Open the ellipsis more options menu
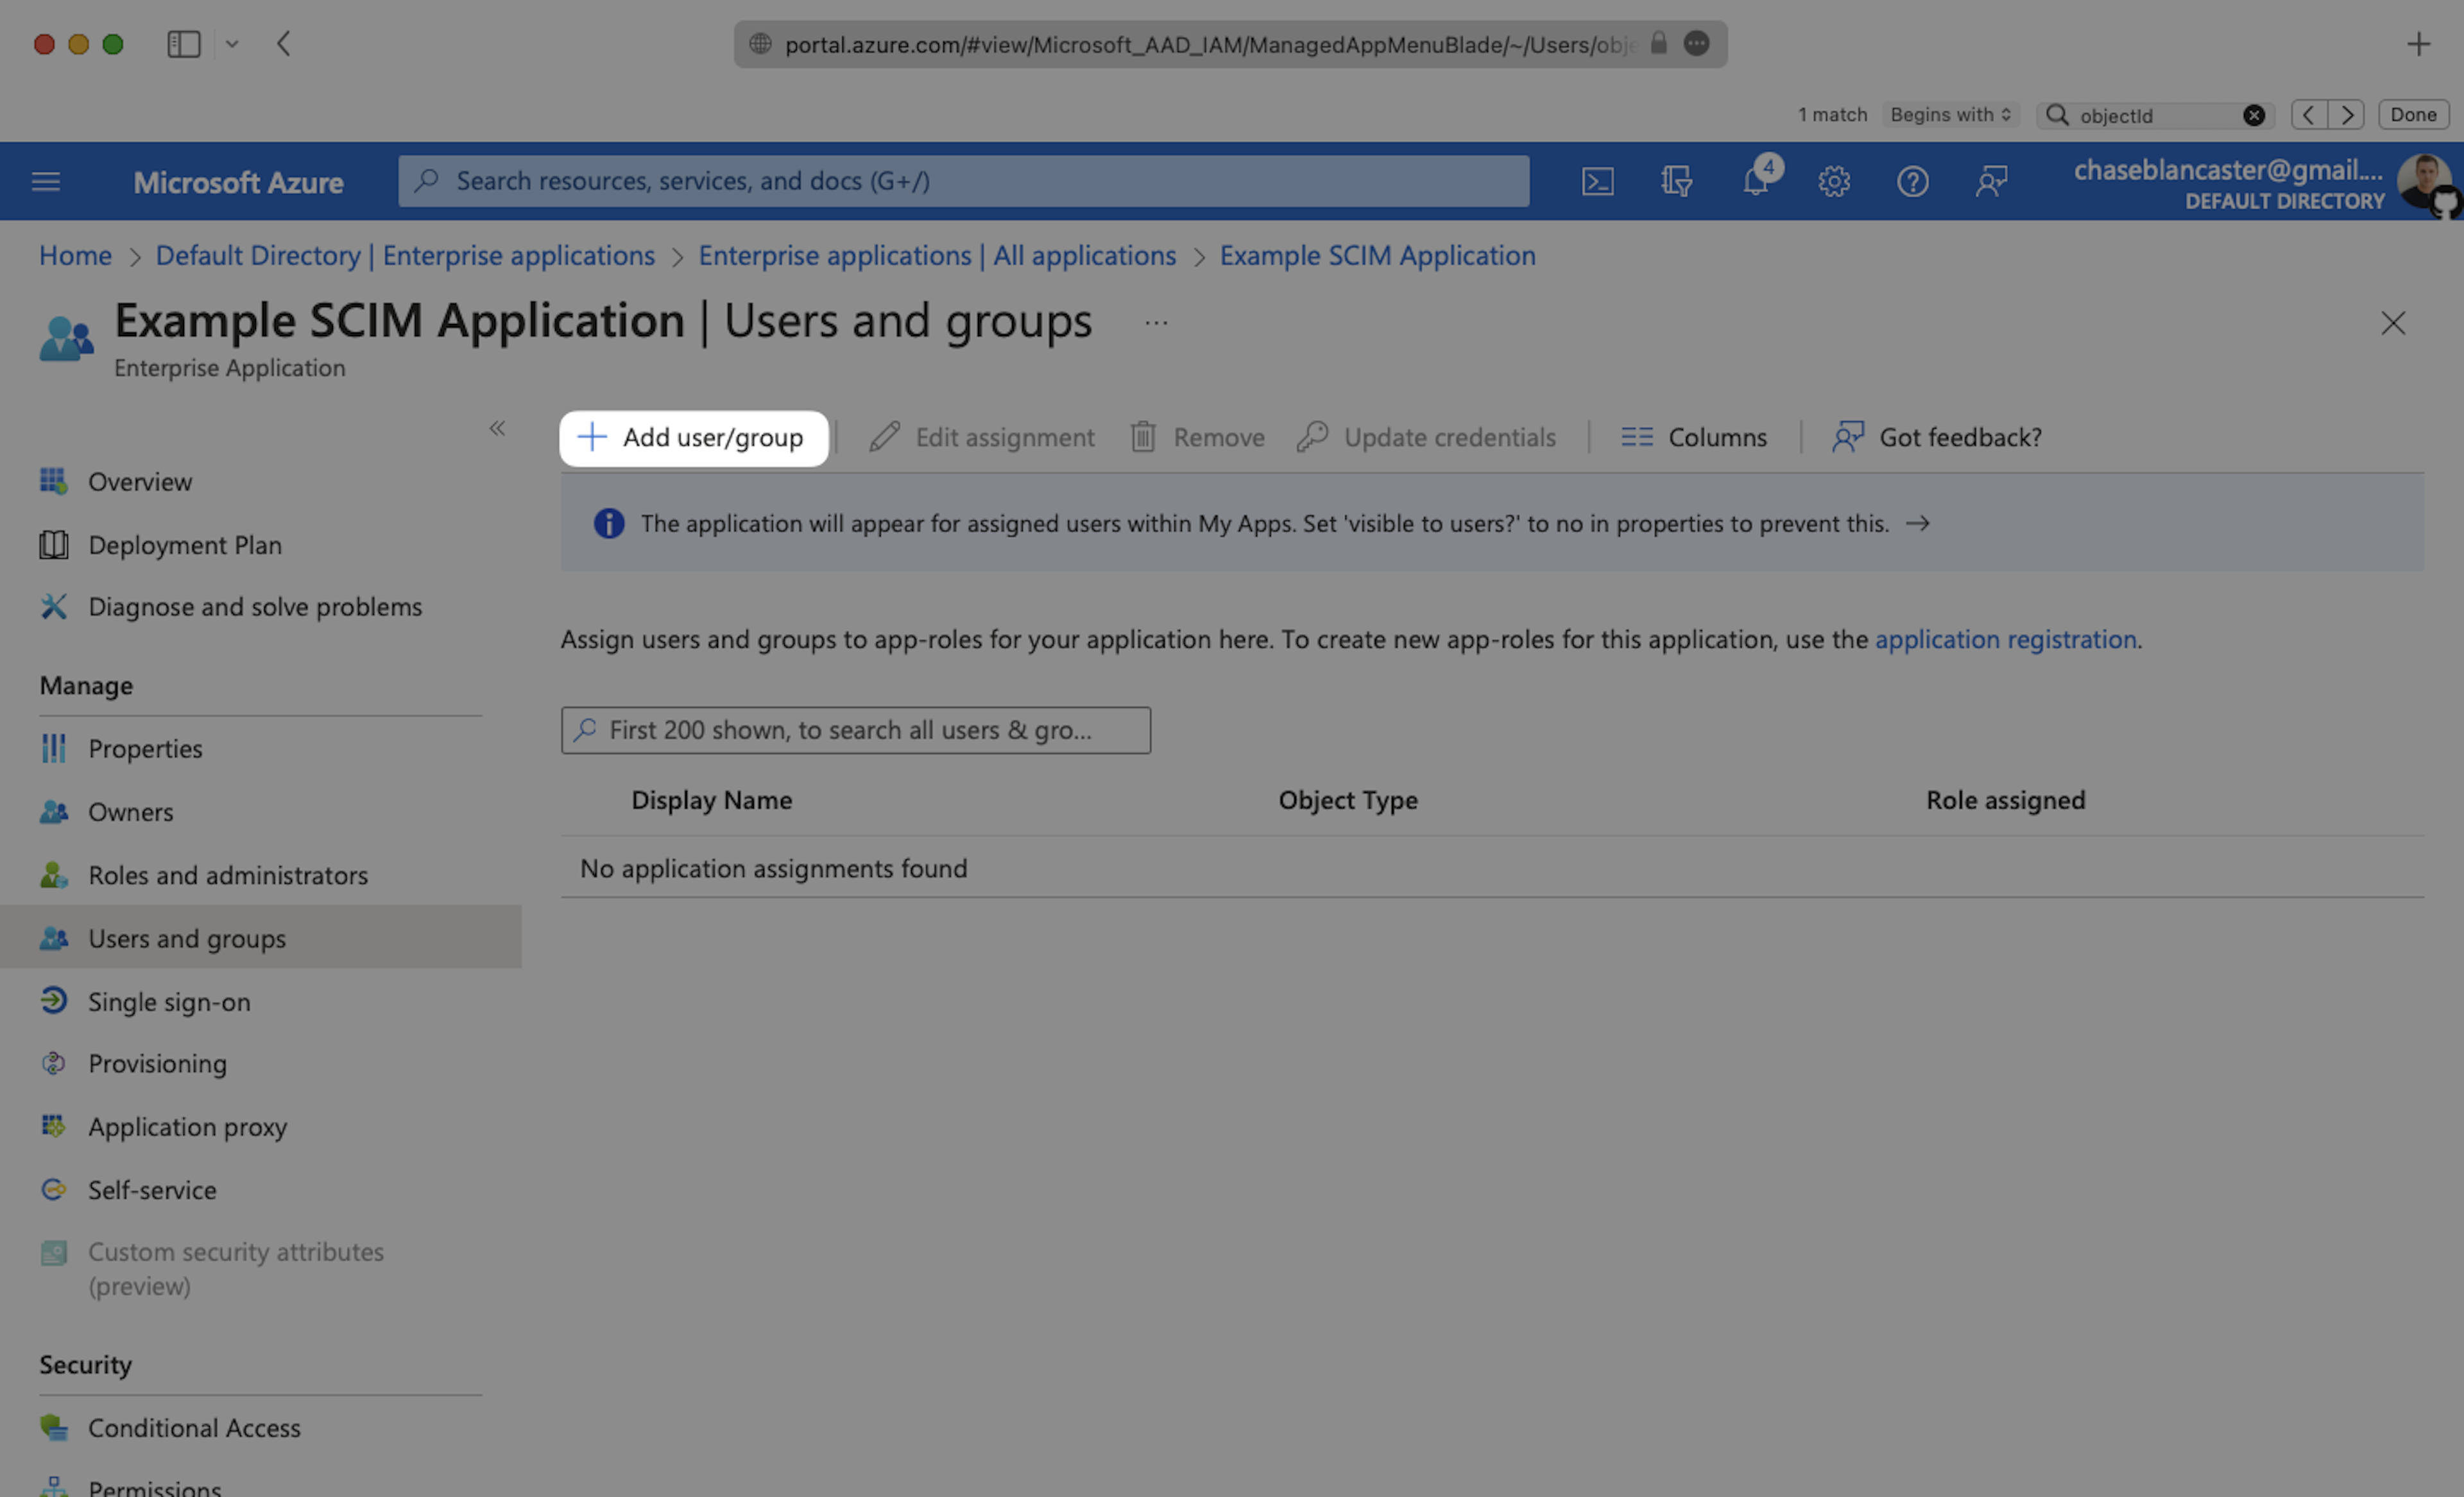 click(x=1156, y=323)
